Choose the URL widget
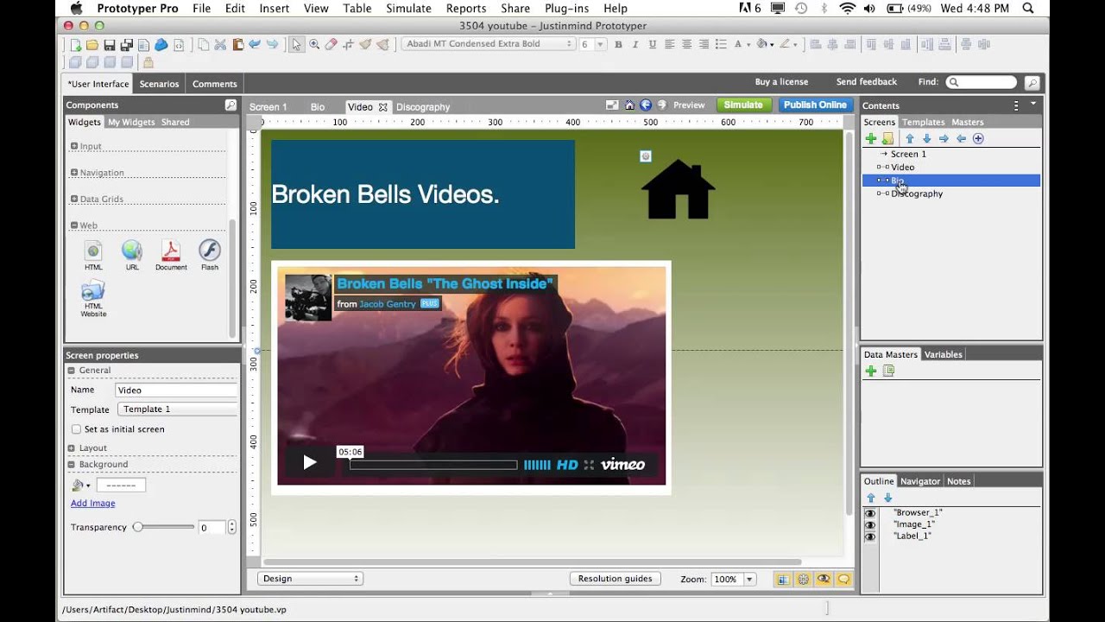 (131, 256)
